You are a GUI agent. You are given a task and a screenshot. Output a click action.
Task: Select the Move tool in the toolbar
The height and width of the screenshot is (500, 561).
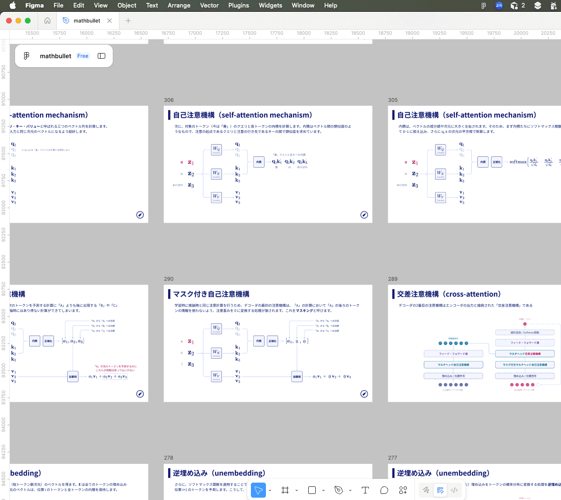(x=257, y=490)
